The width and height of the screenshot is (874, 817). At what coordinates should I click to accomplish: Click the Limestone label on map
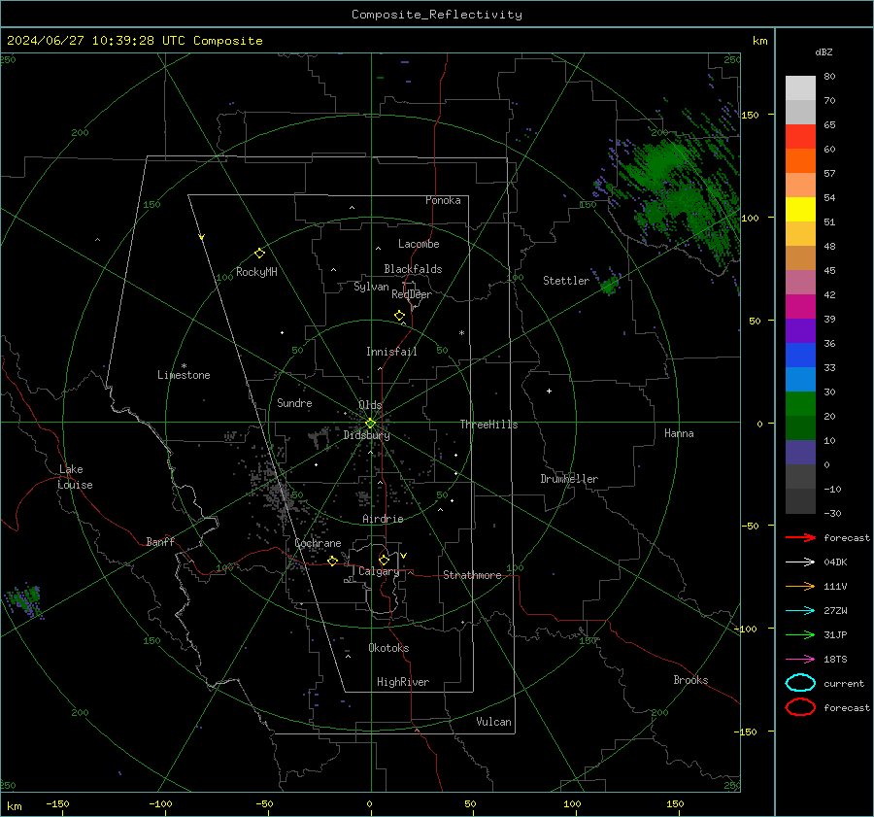coord(184,375)
